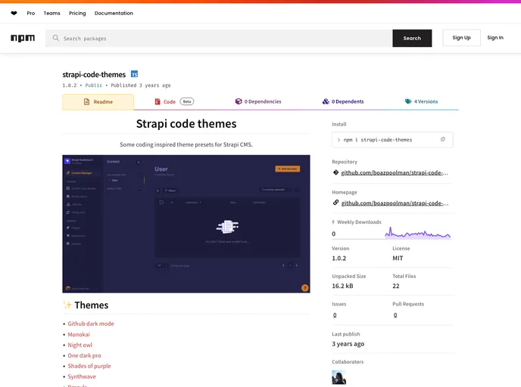Open the Repository github link
Viewport: 521px width, 387px height.
pyautogui.click(x=395, y=172)
